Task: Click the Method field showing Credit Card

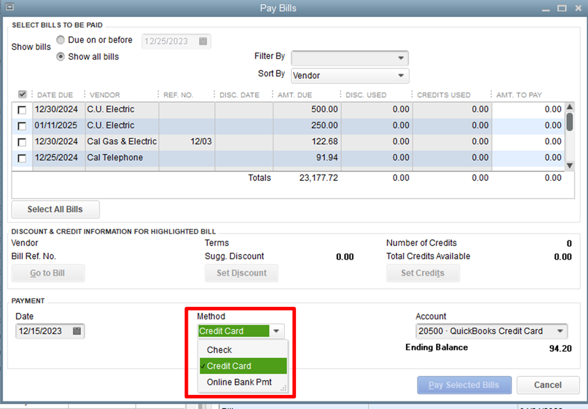Action: click(x=233, y=331)
